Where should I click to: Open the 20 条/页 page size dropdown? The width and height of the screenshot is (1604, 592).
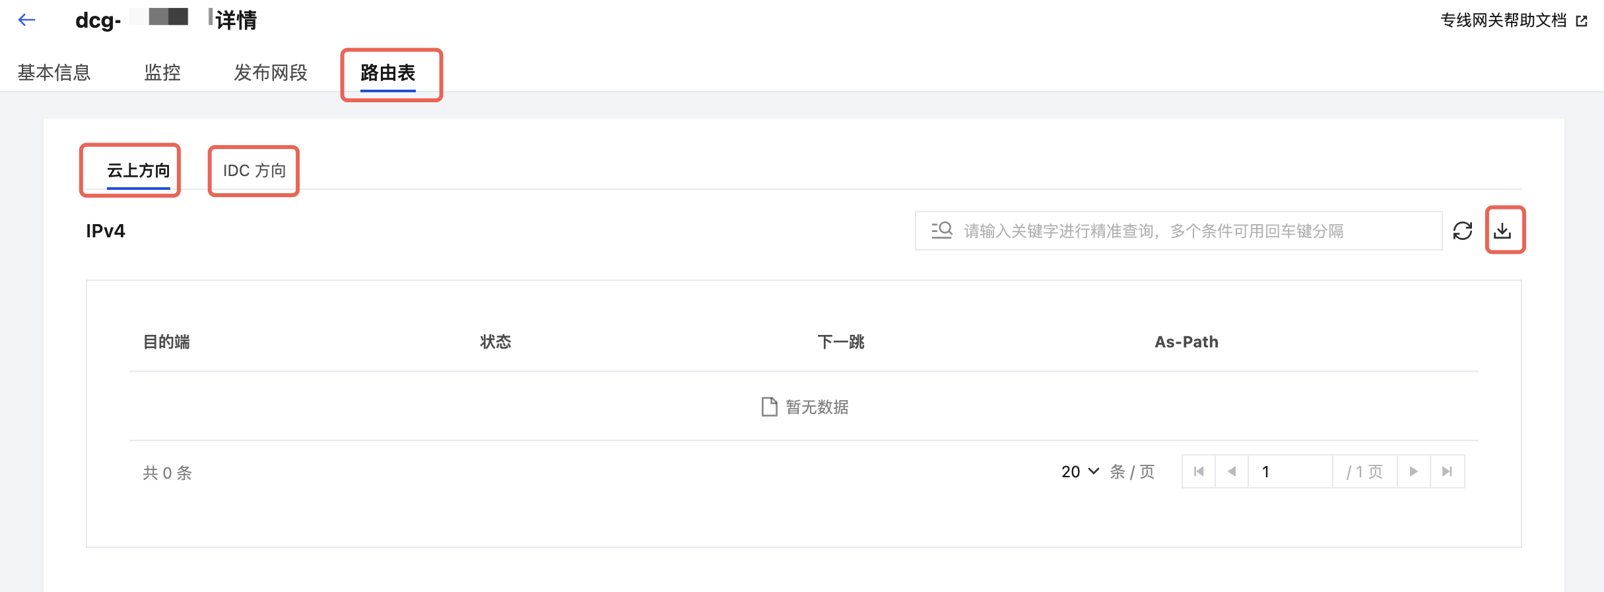coord(1080,471)
